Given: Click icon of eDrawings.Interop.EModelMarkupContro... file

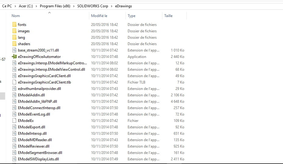Looking at the screenshot, I should coord(14,63).
